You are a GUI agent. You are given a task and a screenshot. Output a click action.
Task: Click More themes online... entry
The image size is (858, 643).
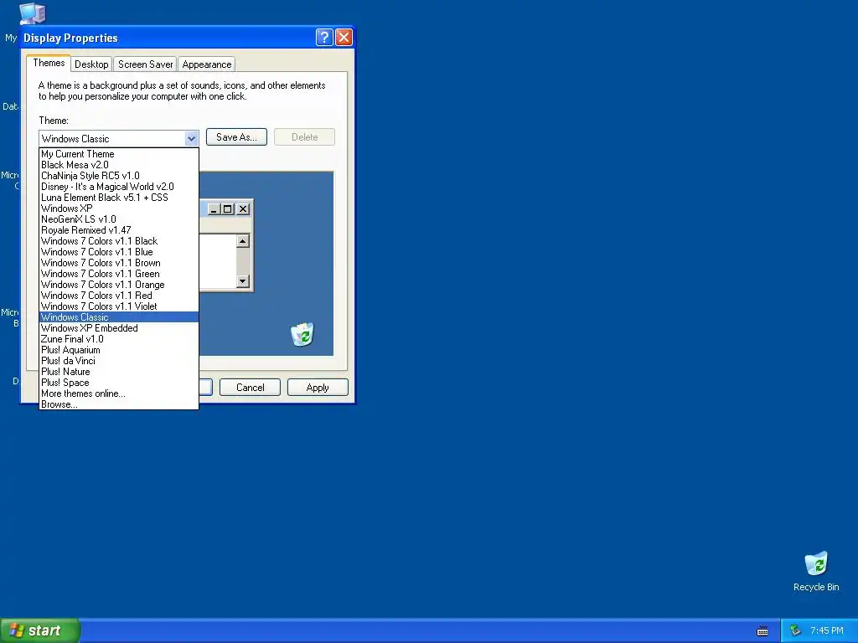pyautogui.click(x=119, y=394)
